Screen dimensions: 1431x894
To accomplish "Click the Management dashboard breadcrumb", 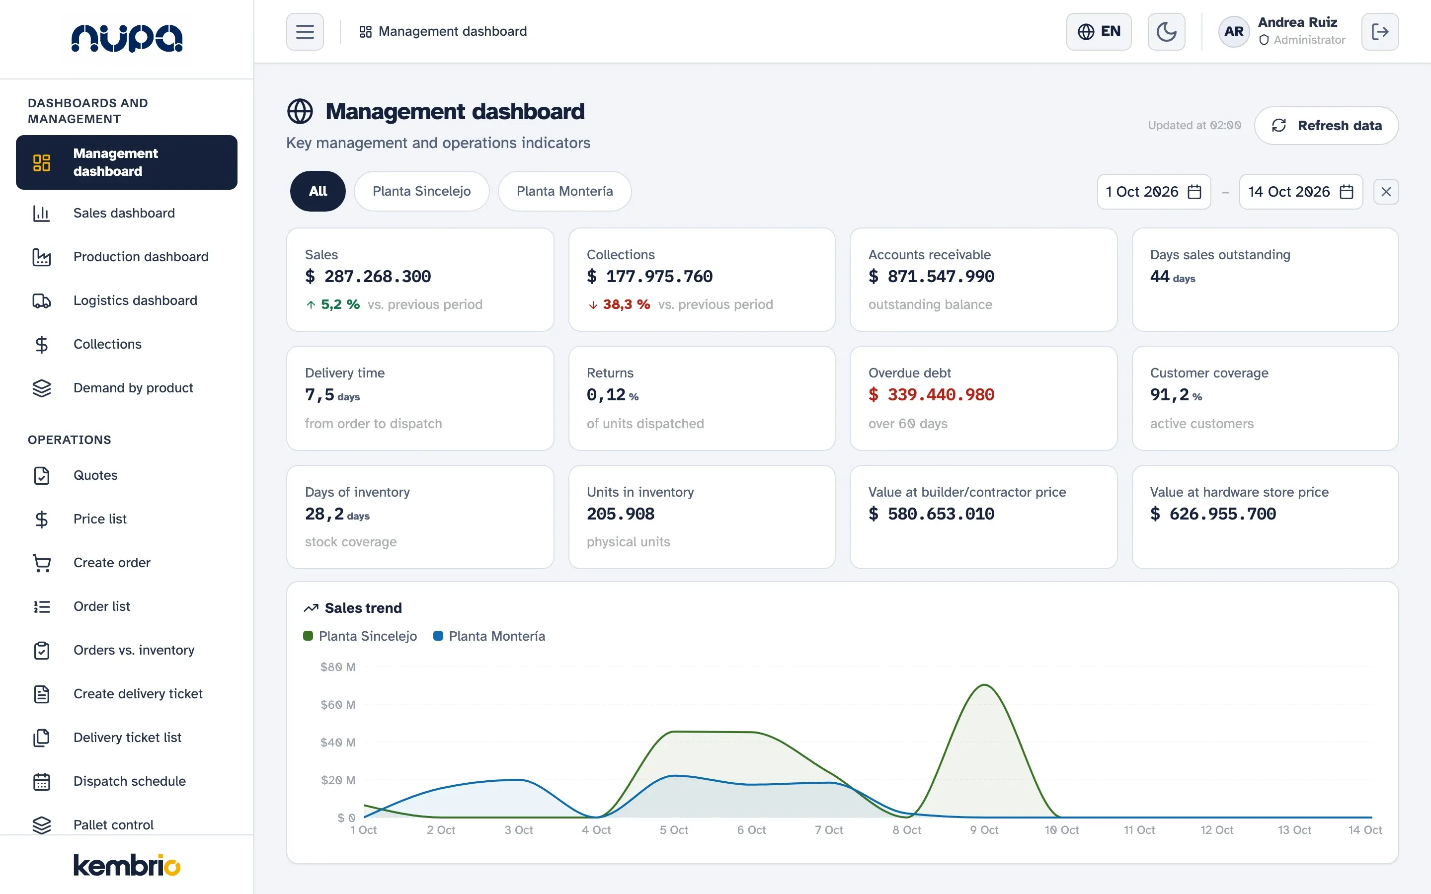I will pos(443,31).
